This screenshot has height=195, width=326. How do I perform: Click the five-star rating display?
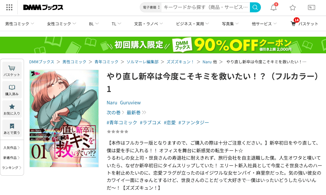click(117, 131)
